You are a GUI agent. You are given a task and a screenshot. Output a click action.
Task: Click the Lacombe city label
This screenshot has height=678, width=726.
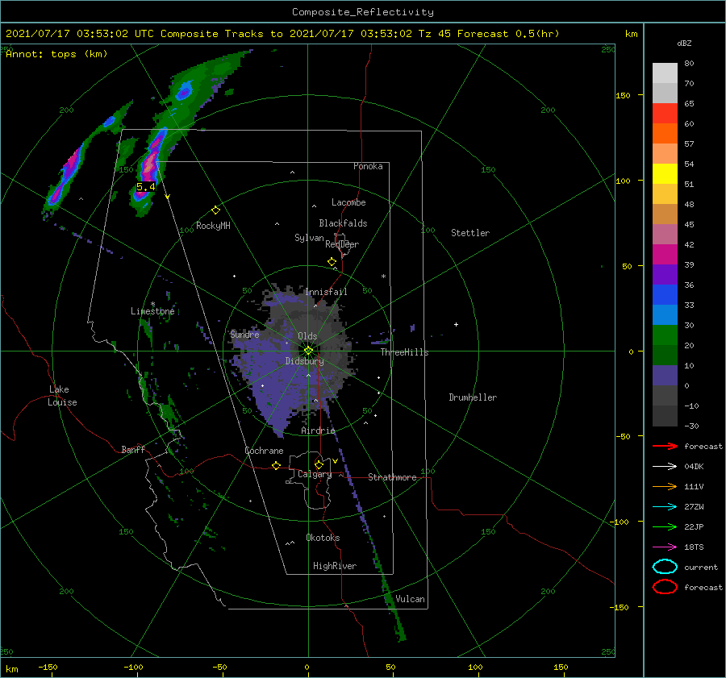348,202
